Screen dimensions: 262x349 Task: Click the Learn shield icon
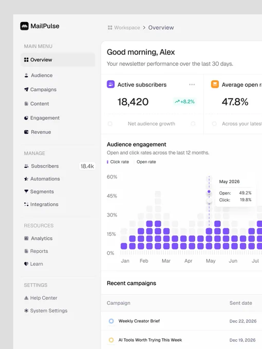point(26,264)
